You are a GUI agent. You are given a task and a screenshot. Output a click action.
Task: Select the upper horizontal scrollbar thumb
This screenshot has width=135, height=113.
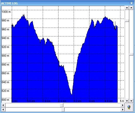tap(62, 105)
